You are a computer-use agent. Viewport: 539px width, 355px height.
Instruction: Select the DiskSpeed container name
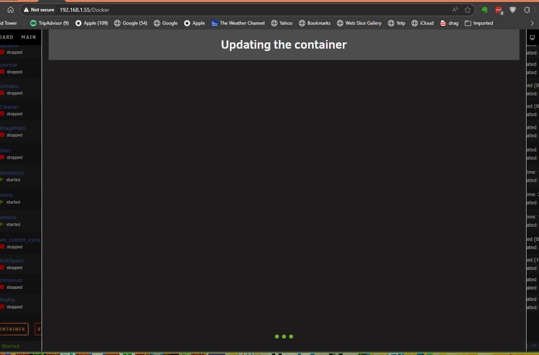coord(11,261)
